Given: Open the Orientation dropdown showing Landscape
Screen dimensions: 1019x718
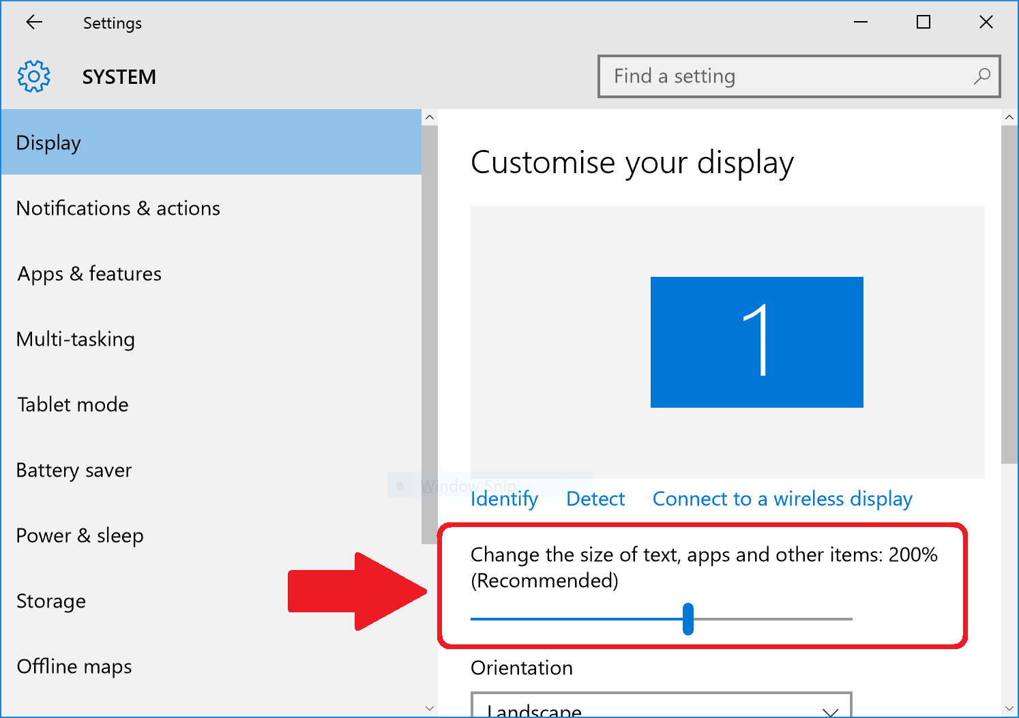Looking at the screenshot, I should (x=661, y=709).
